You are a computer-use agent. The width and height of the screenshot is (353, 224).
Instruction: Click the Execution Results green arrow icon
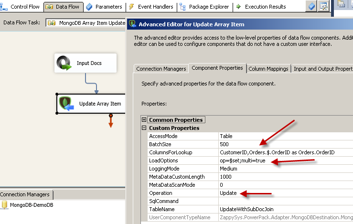238,7
